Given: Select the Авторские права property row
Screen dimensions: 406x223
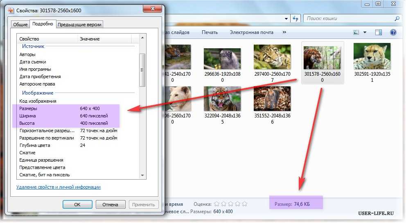Looking at the screenshot, I should point(78,84).
